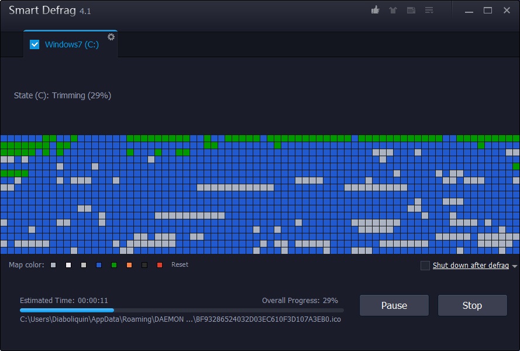Screen dimensions: 520x351
Task: Pause the defrag process
Action: pyautogui.click(x=394, y=305)
